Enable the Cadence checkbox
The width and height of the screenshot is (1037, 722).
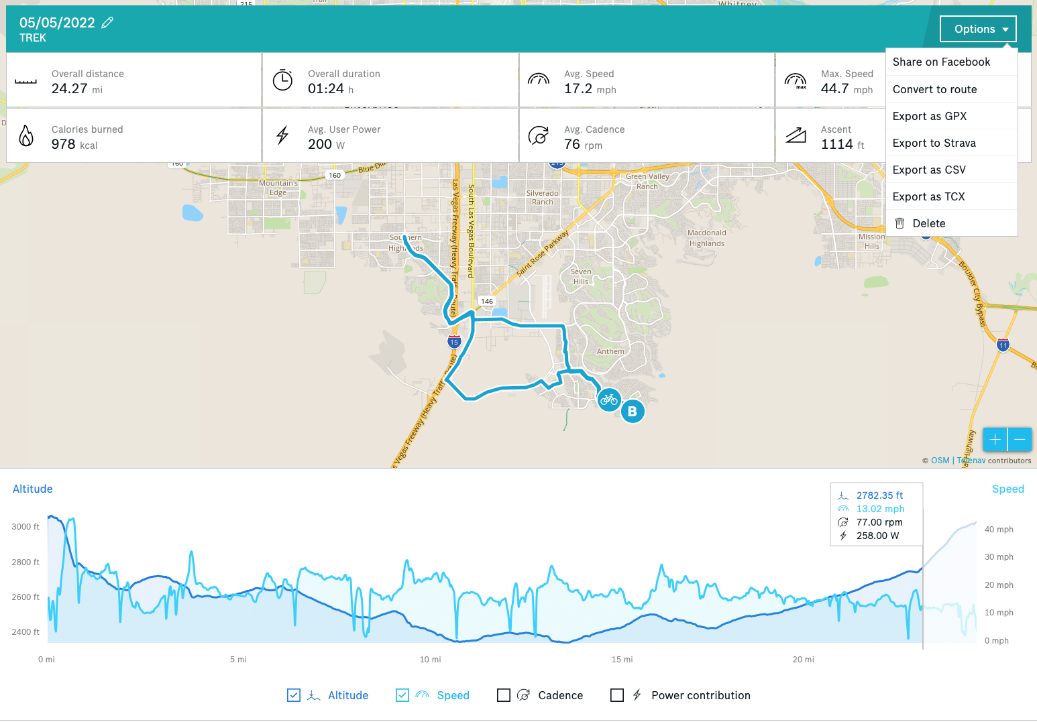coord(504,696)
